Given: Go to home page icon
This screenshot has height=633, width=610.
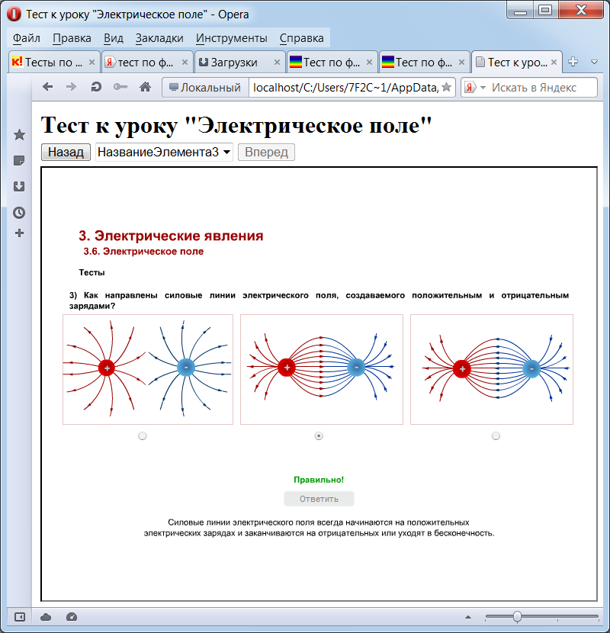Looking at the screenshot, I should coord(146,87).
